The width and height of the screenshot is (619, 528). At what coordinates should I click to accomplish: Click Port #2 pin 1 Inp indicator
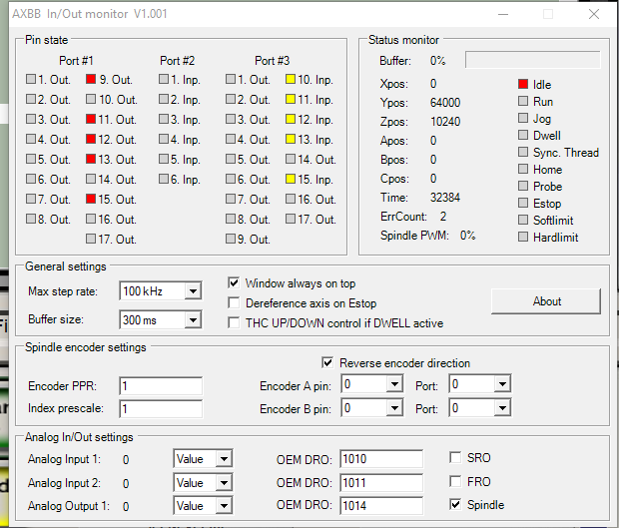click(164, 79)
